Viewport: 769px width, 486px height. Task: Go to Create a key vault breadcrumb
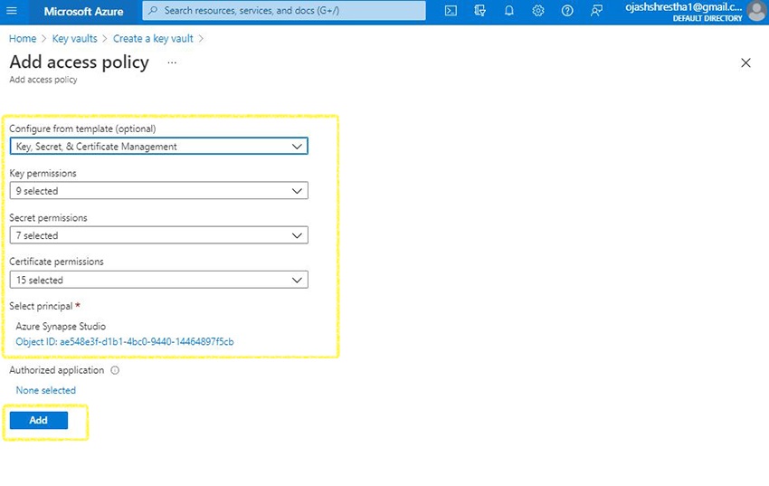[153, 39]
